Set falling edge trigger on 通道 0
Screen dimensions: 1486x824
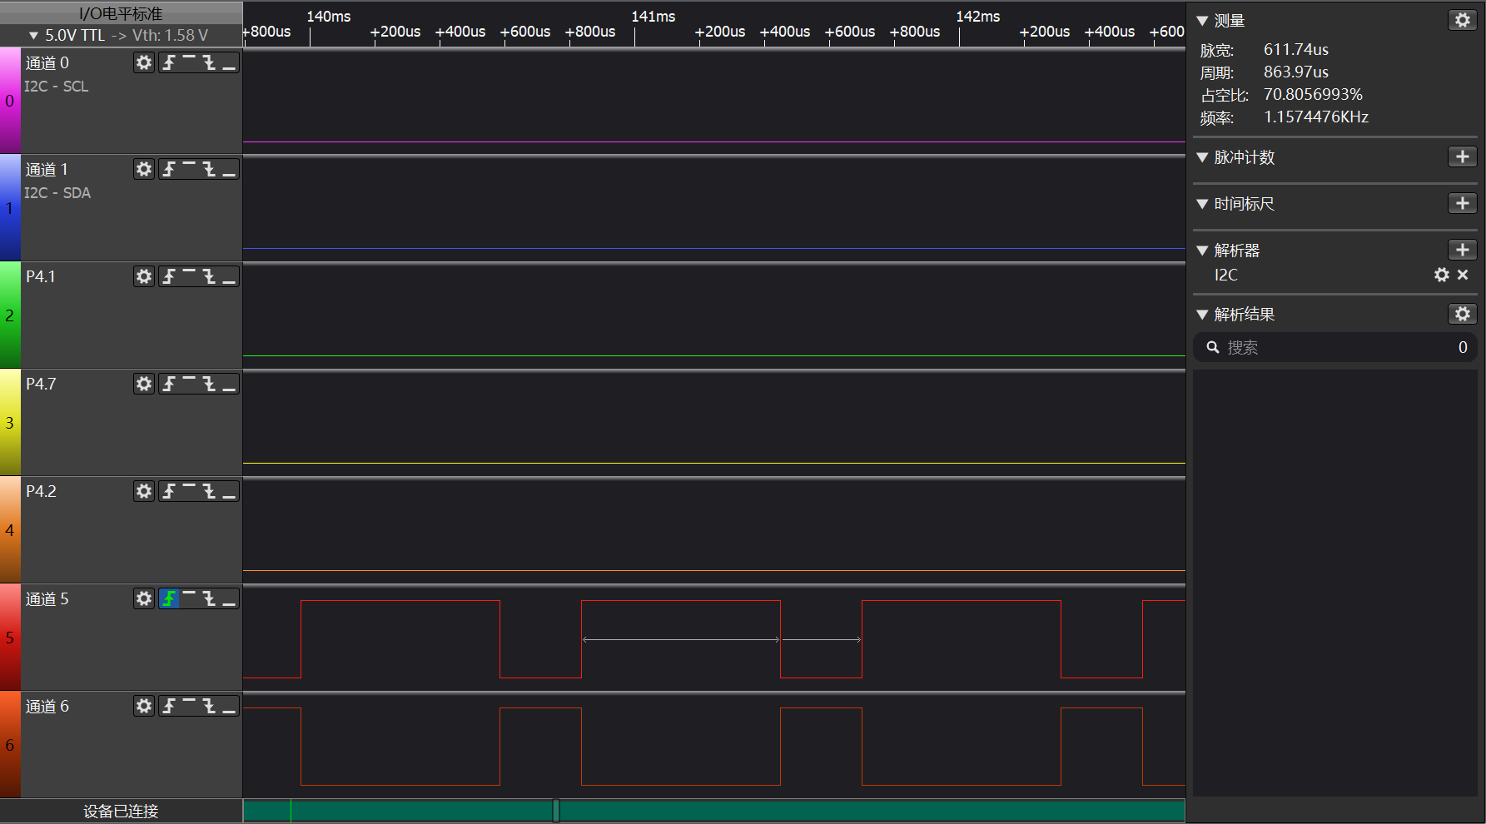click(209, 62)
